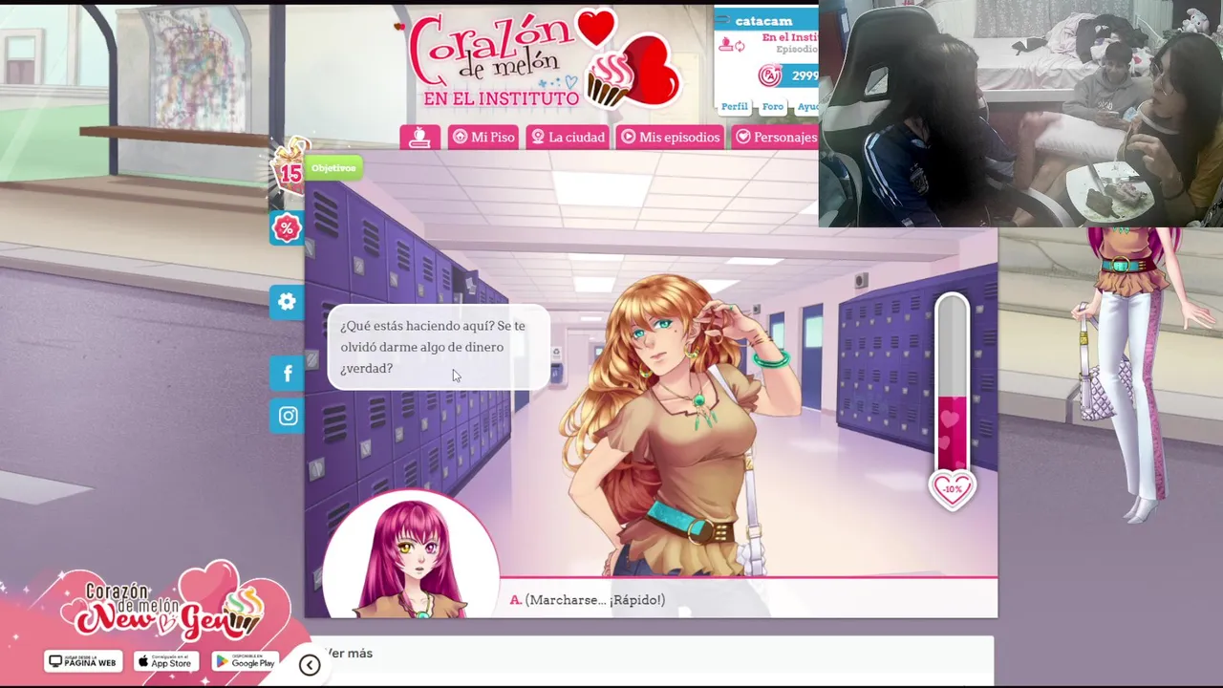Collapse the banner with left chevron
Screen dimensions: 1223x688
click(310, 665)
